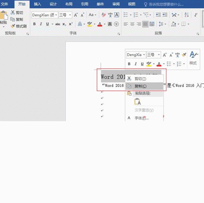The height and width of the screenshot is (203, 204).
Task: Open the Borders dropdown arrow
Action: (188, 24)
